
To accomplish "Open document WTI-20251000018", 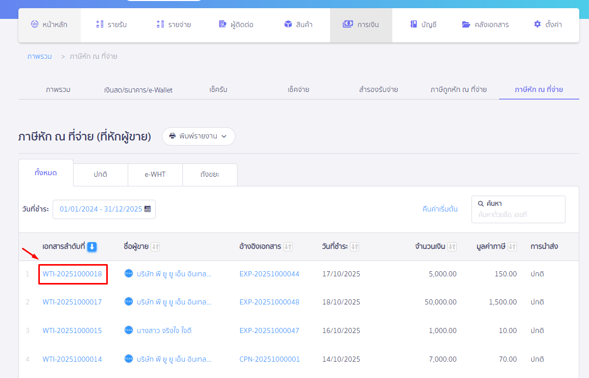I will (72, 274).
